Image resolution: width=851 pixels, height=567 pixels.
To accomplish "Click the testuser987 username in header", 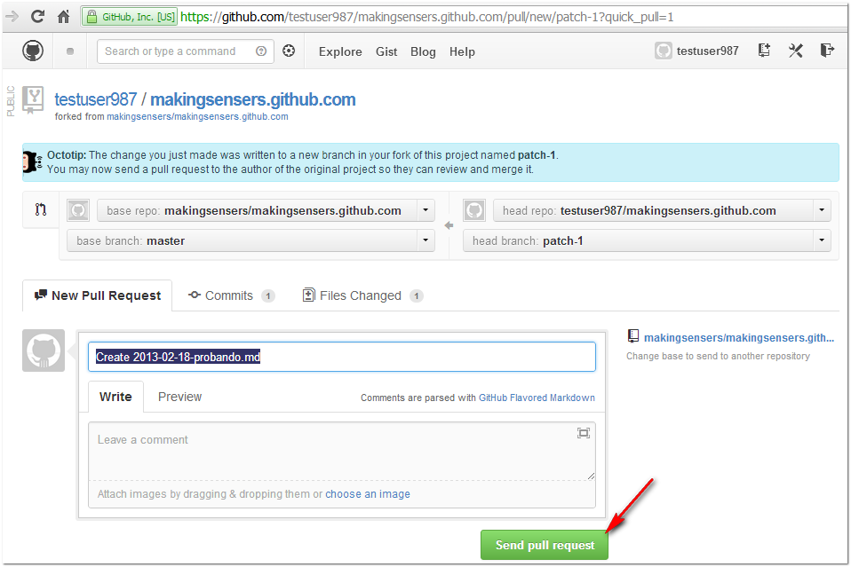I will pos(707,51).
